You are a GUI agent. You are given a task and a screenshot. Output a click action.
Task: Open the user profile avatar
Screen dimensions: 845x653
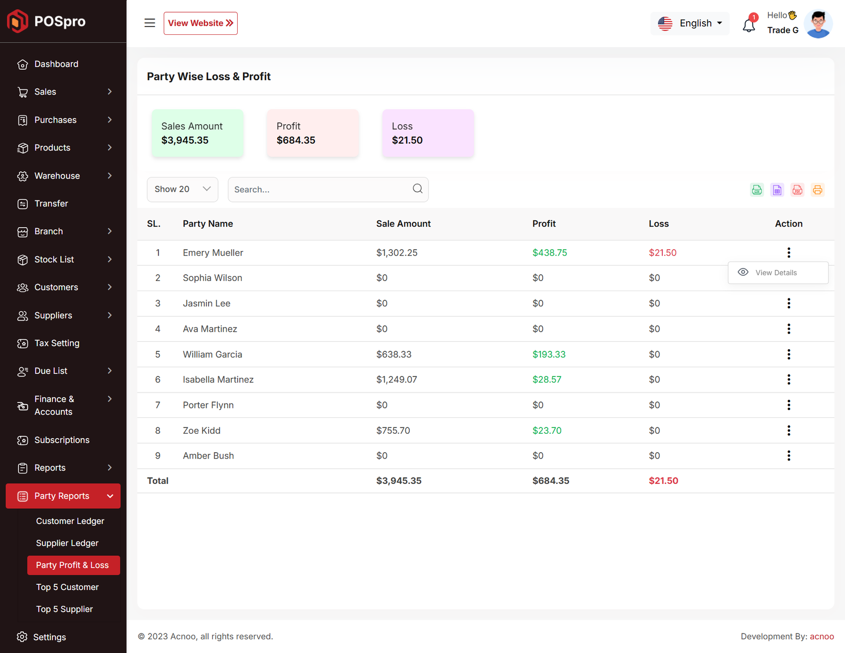818,24
